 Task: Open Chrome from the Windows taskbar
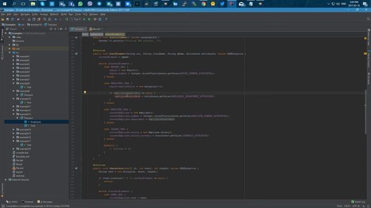point(203,4)
